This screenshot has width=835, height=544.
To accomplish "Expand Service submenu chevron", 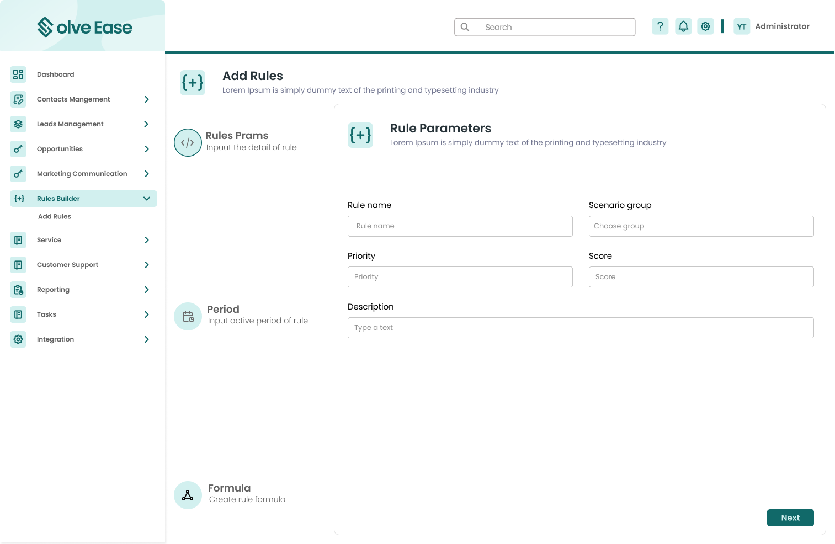I will 146,240.
